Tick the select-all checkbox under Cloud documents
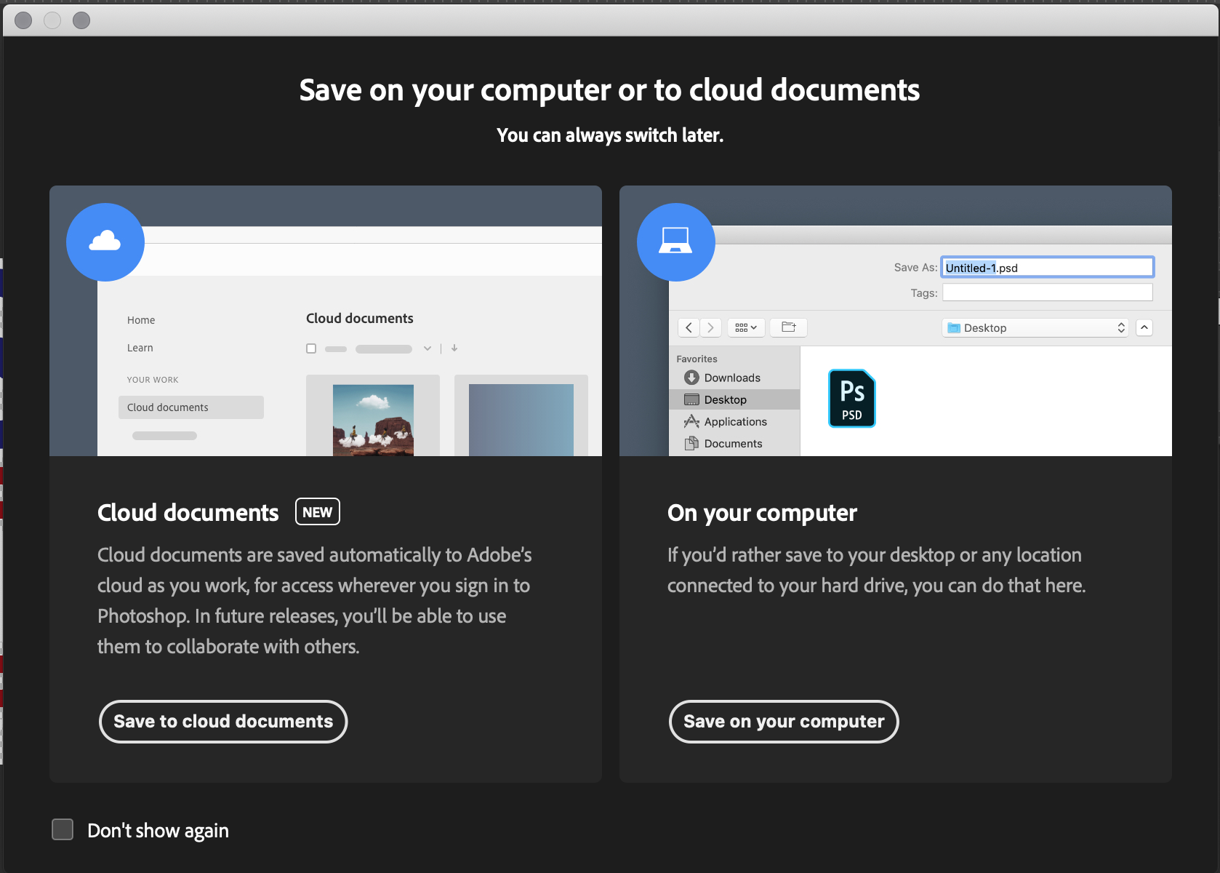 point(311,348)
